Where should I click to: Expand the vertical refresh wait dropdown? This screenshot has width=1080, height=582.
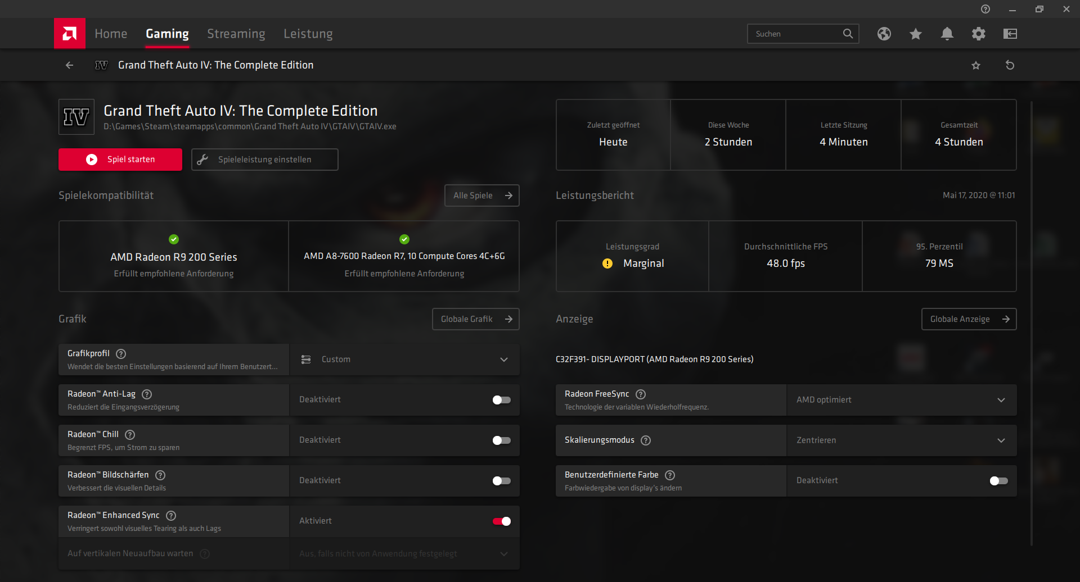click(x=404, y=554)
